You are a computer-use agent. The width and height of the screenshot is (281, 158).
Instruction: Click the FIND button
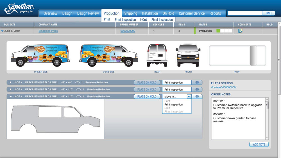click(x=268, y=13)
